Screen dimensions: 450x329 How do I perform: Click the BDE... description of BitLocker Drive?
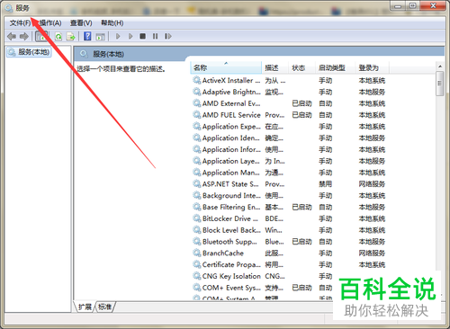274,218
